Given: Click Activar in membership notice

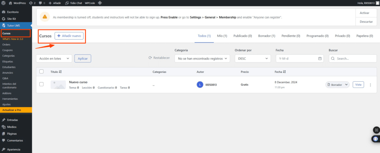Looking at the screenshot, I should (x=364, y=13).
